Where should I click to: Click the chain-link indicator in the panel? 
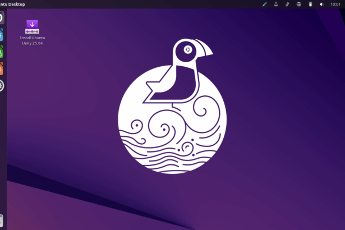(287, 4)
